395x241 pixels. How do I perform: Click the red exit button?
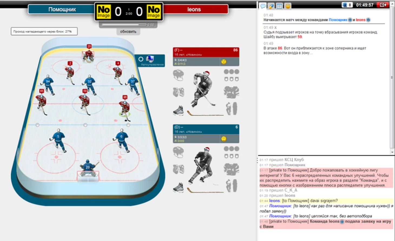pyautogui.click(x=383, y=5)
